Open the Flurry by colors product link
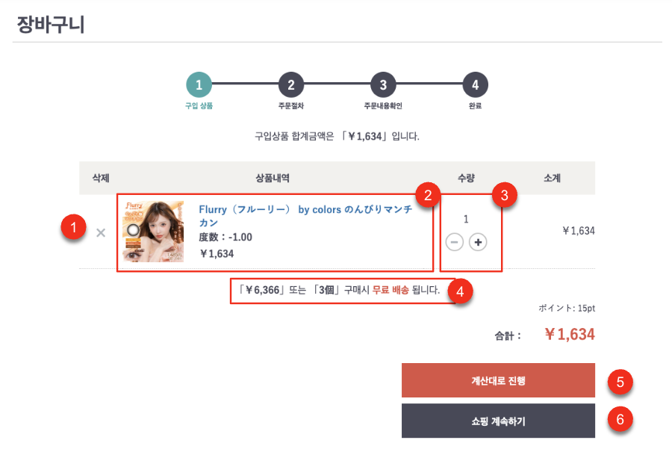 coord(305,216)
